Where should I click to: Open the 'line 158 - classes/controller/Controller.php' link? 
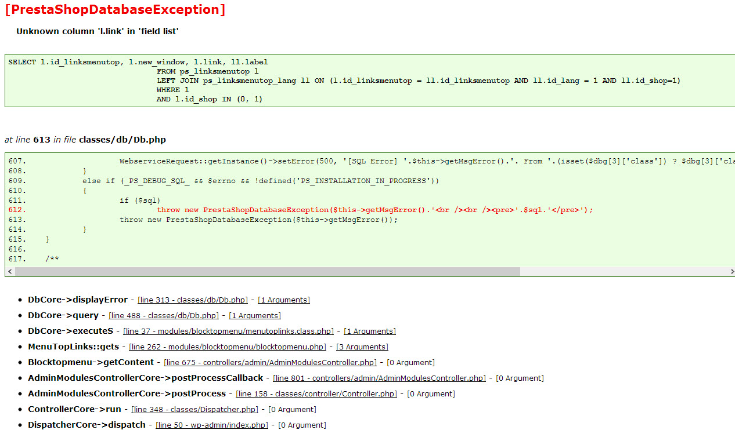(x=316, y=394)
